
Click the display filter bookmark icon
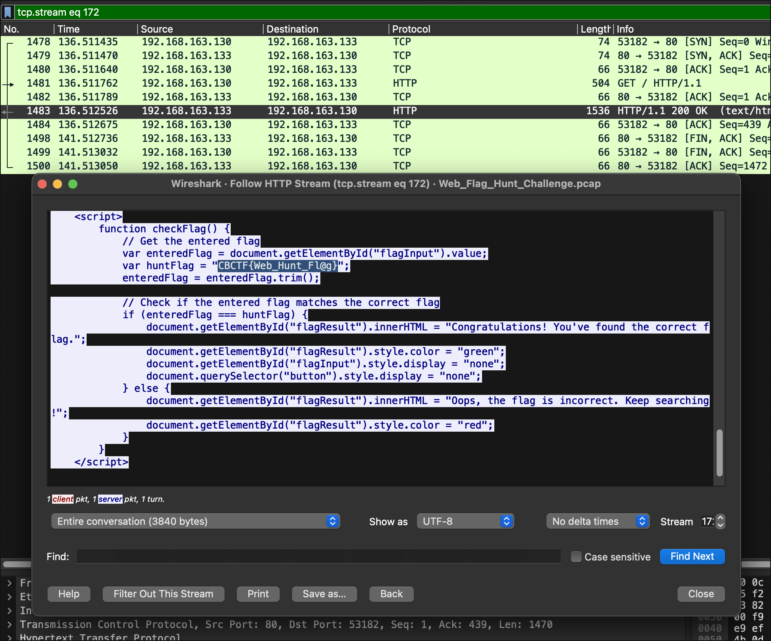[x=8, y=12]
